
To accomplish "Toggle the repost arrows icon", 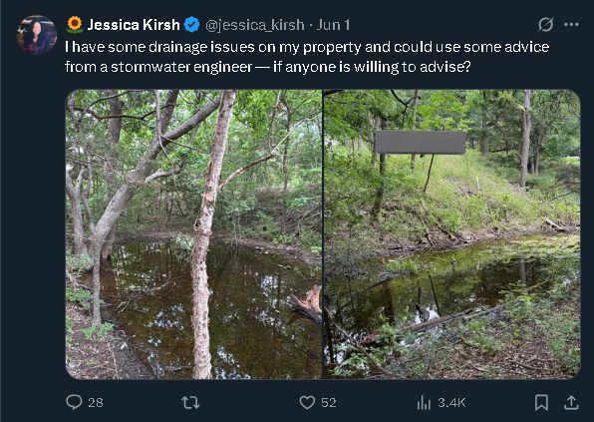I will click(x=190, y=402).
